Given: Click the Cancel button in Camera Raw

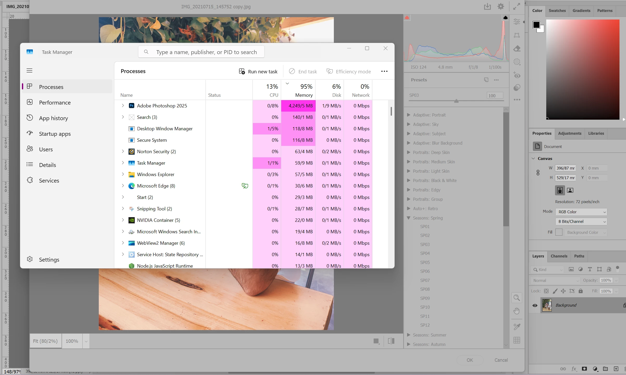Looking at the screenshot, I should coord(501,360).
